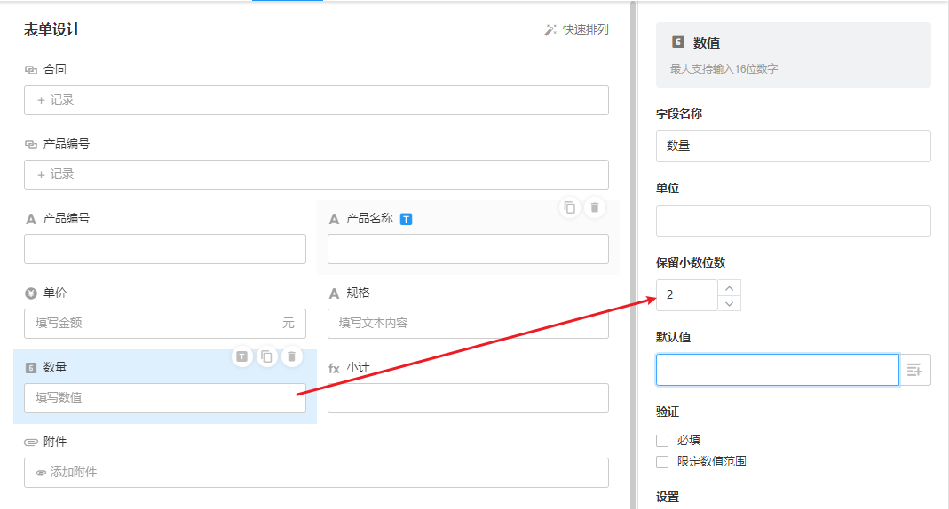949x509 pixels.
Task: Click the 默认值 input field
Action: [x=777, y=370]
